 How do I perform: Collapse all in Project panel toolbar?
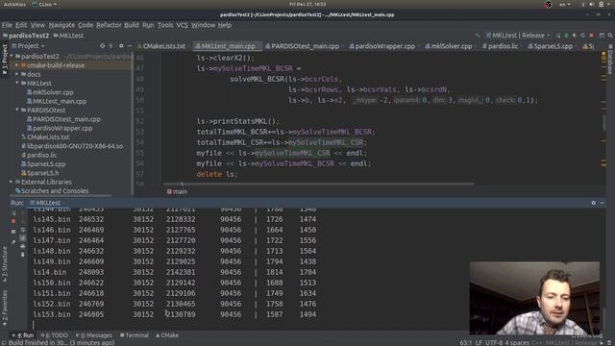(x=111, y=46)
